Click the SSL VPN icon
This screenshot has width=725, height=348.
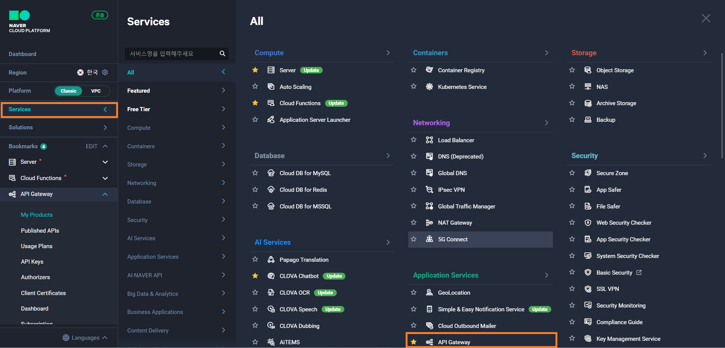tap(588, 289)
